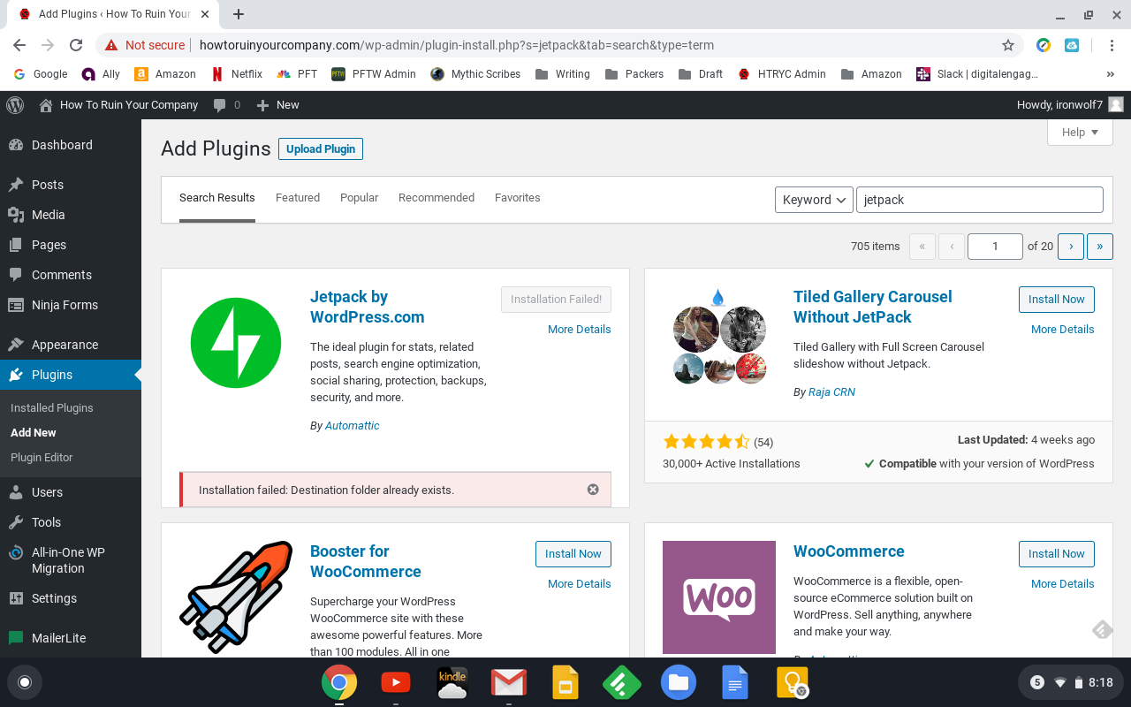Open the HTRYC Admin bookmark
Screen dimensions: 1131x707
tap(782, 74)
